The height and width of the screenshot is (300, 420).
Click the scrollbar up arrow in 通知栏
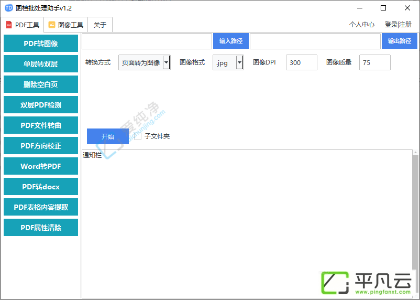[x=415, y=153]
